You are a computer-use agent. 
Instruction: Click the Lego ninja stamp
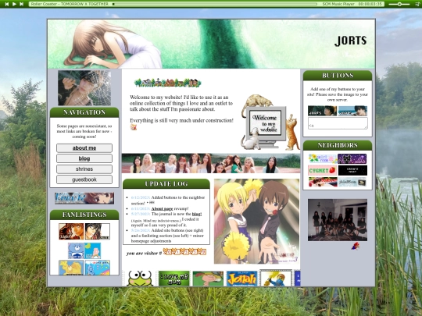[276, 279]
